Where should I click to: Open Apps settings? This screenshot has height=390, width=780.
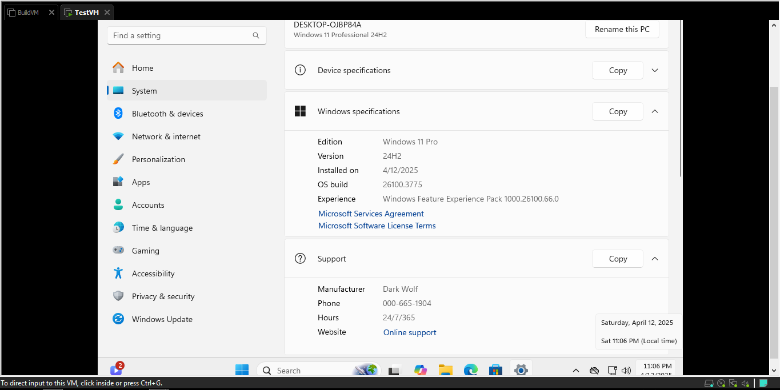pyautogui.click(x=187, y=182)
